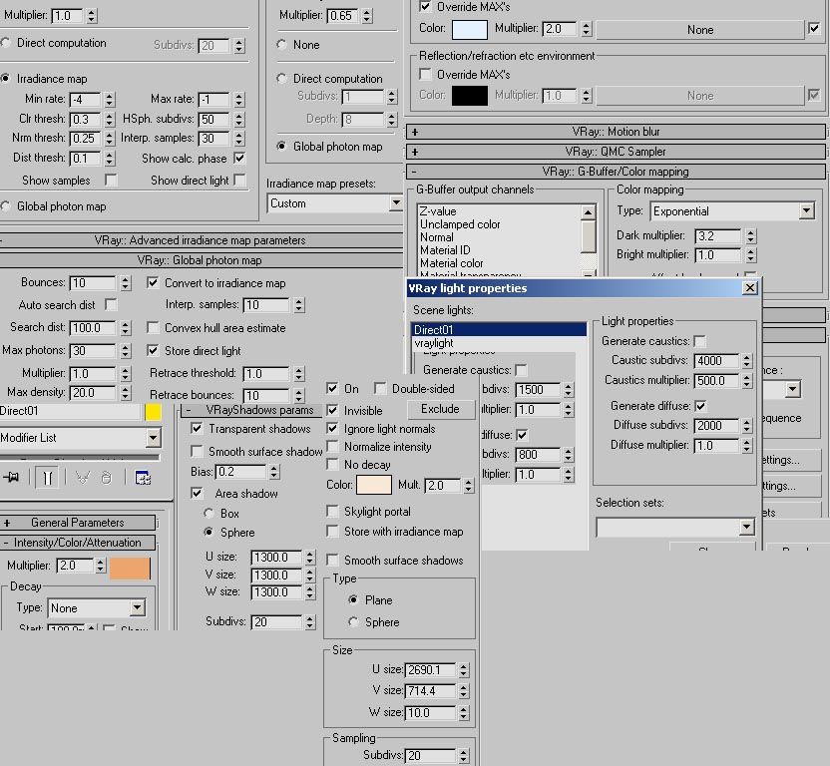Enable the Show direct light checkbox
Image resolution: width=830 pixels, height=766 pixels.
point(239,180)
